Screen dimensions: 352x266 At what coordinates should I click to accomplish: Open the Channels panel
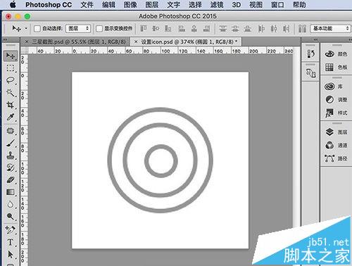tap(336, 146)
